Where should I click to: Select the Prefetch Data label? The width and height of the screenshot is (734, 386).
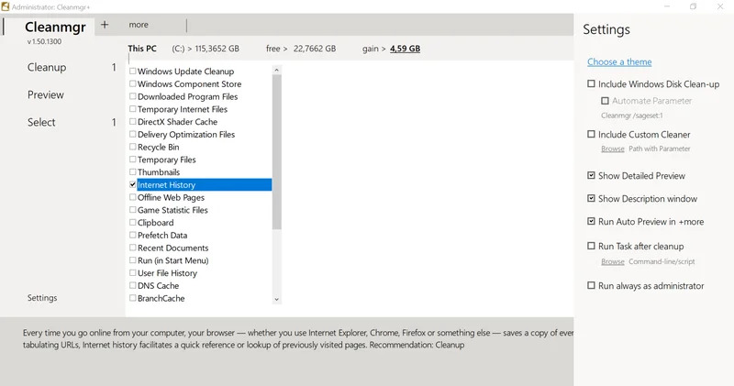(162, 236)
